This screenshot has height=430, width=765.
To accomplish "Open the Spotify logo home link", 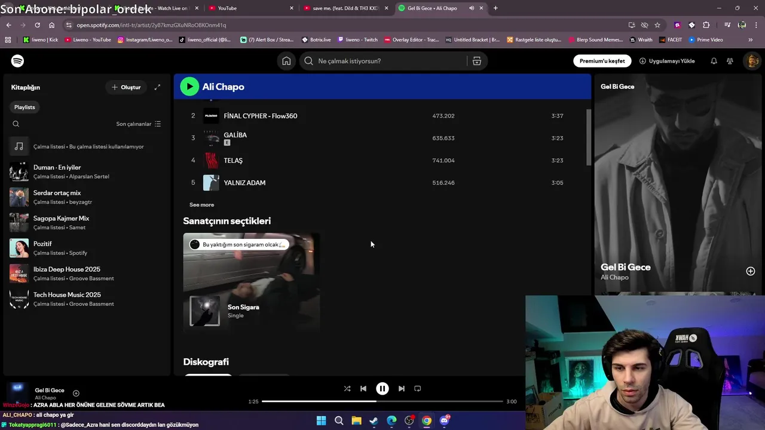I will click(17, 61).
